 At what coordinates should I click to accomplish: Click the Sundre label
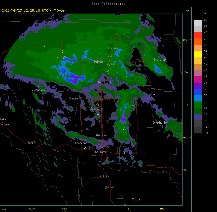74,98
